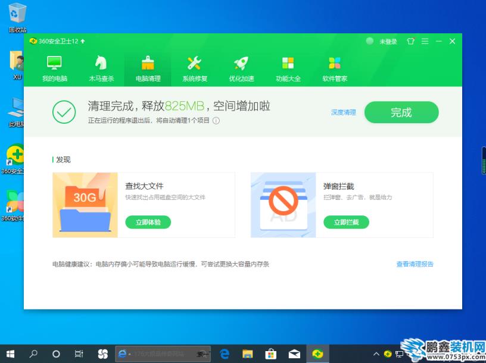The height and width of the screenshot is (363, 486).
Task: Click the upgrade arrow beside 360安全卫士12
Action: point(83,41)
